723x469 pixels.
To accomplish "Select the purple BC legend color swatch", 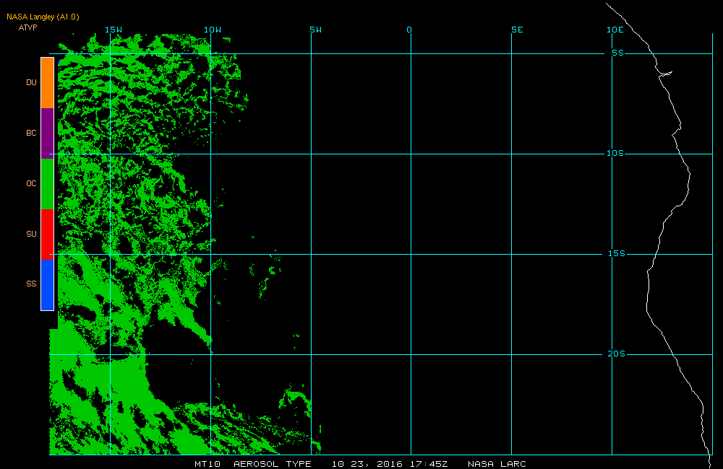I will coord(47,133).
